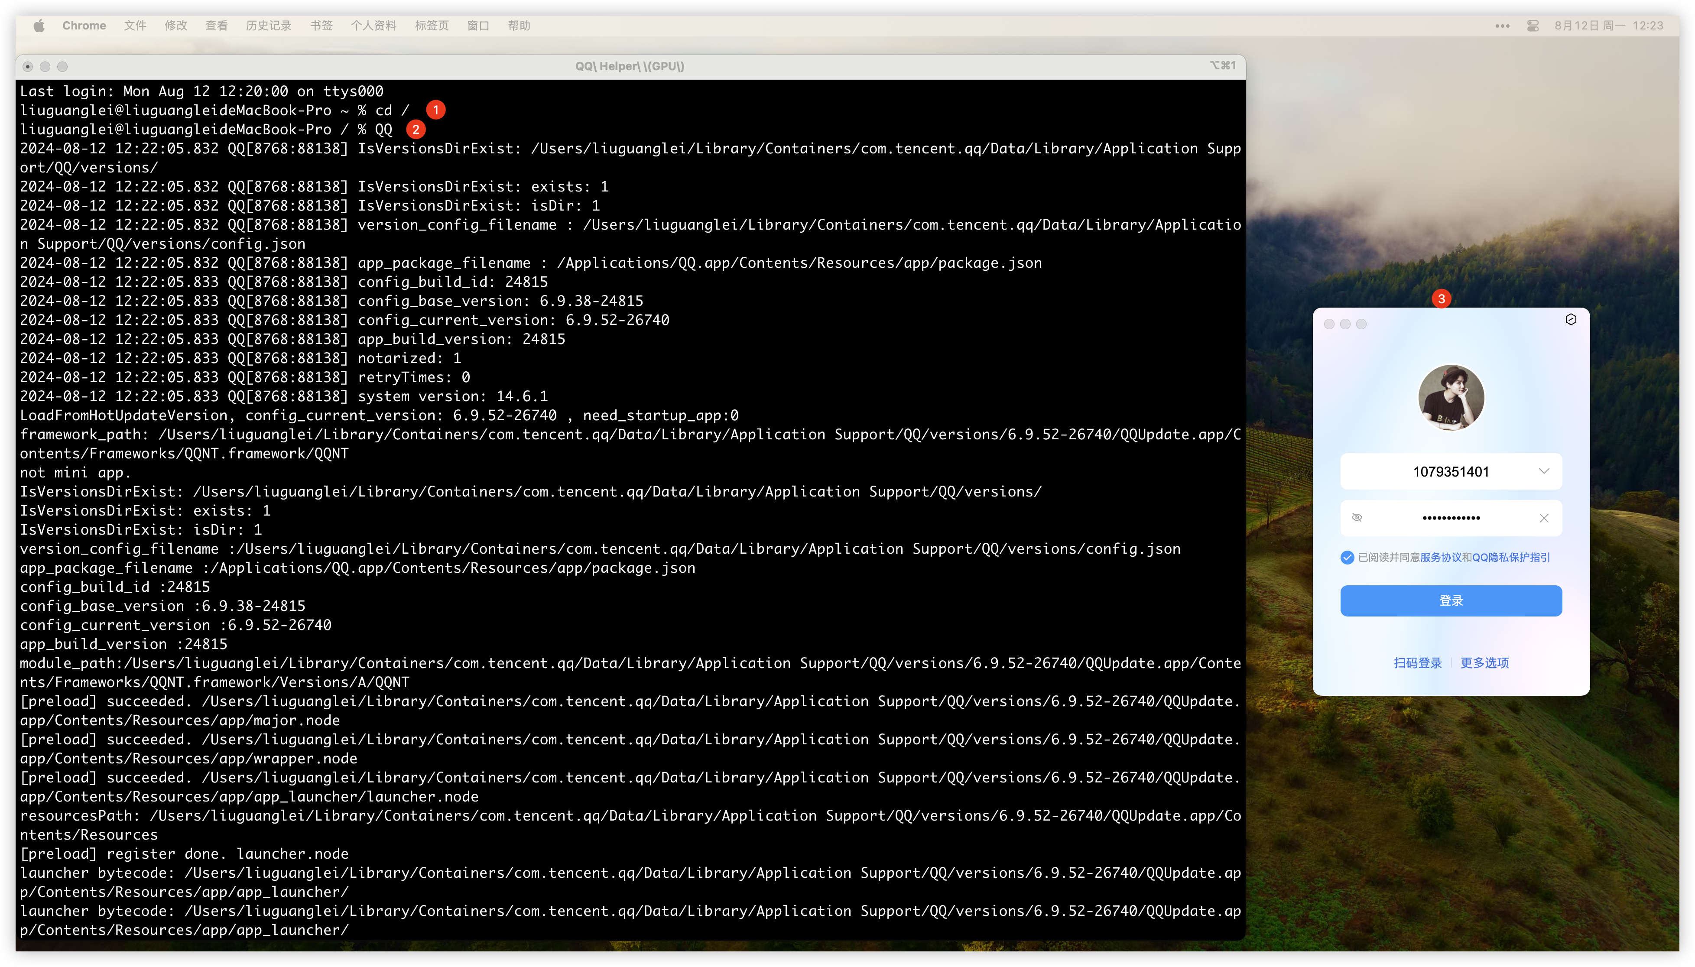Click the user avatar picture
Image resolution: width=1695 pixels, height=967 pixels.
point(1451,397)
